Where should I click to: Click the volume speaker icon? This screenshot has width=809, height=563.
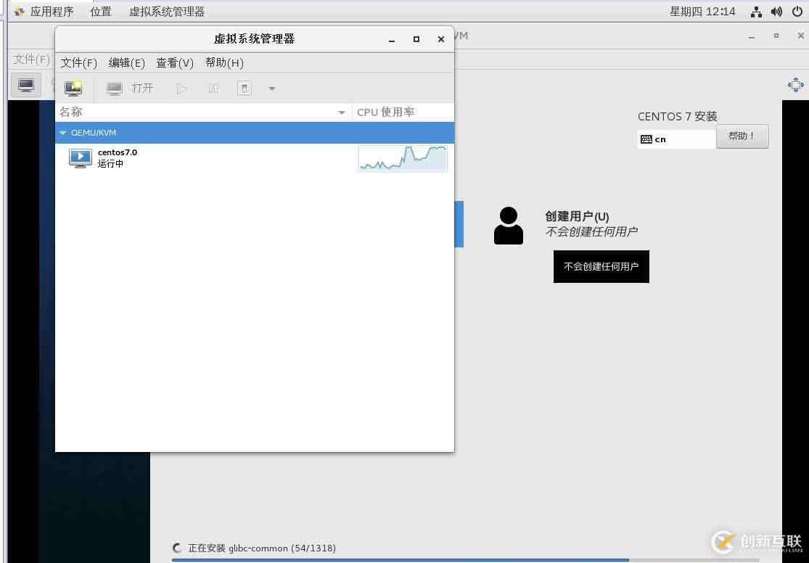(x=776, y=12)
